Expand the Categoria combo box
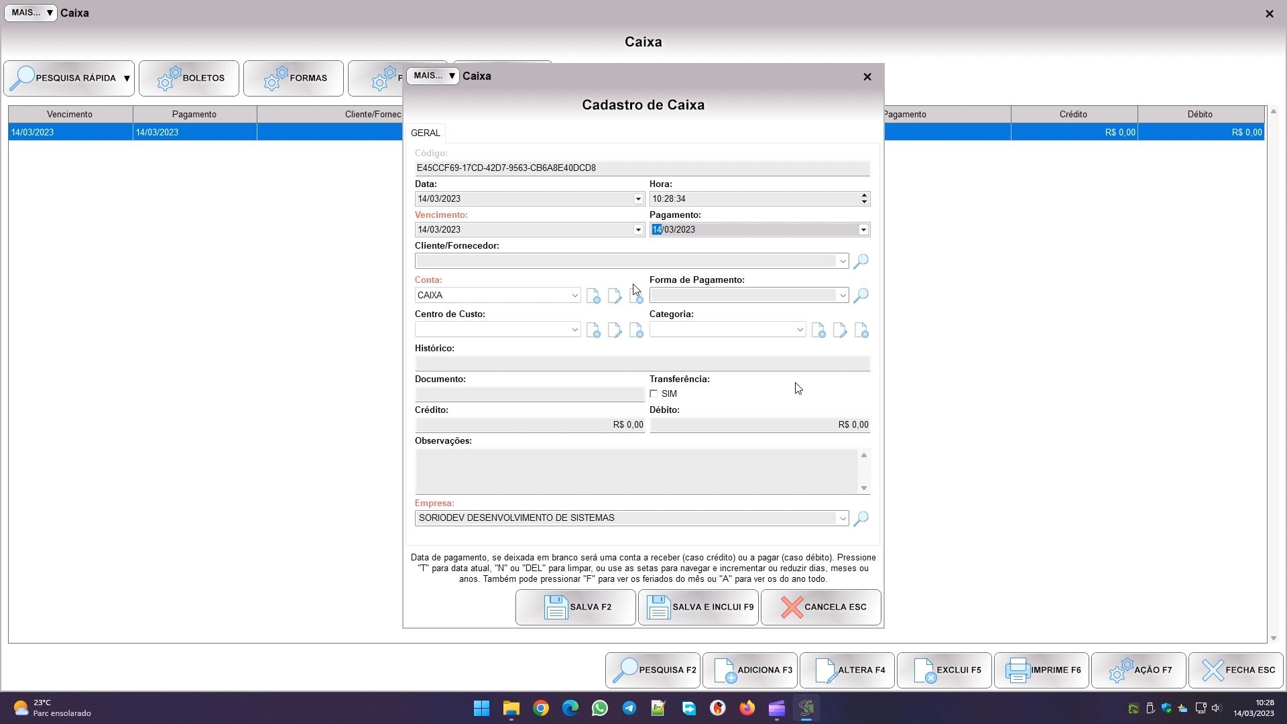The image size is (1287, 724). tap(800, 330)
